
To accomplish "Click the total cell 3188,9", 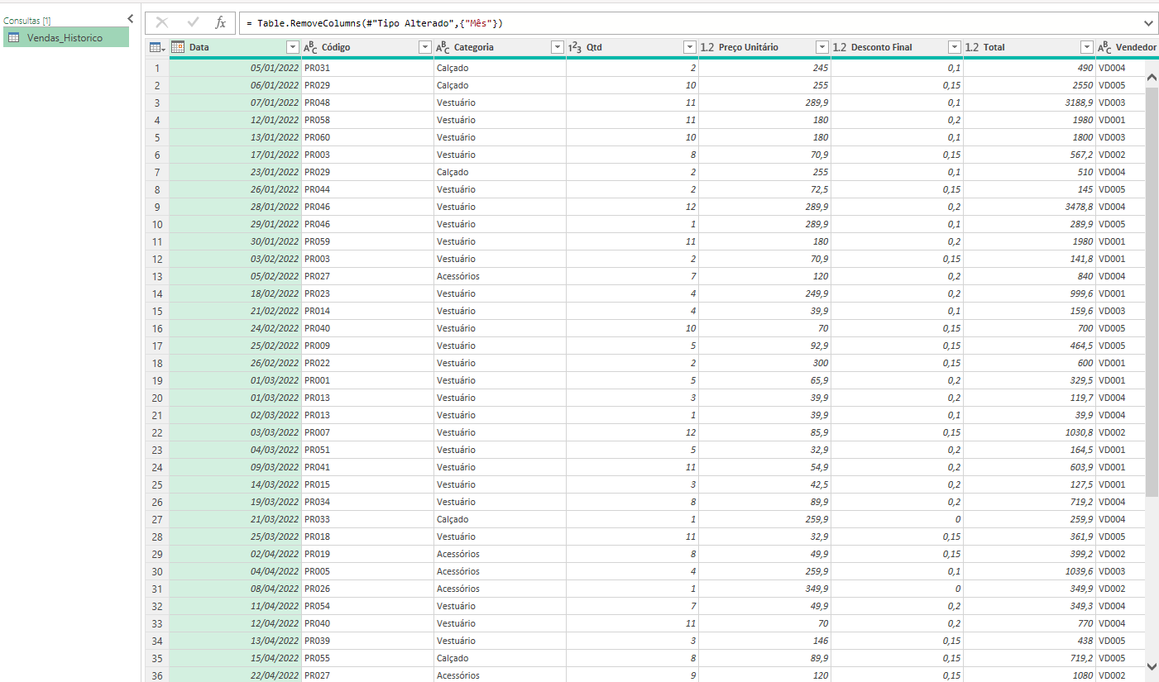I will (1029, 103).
